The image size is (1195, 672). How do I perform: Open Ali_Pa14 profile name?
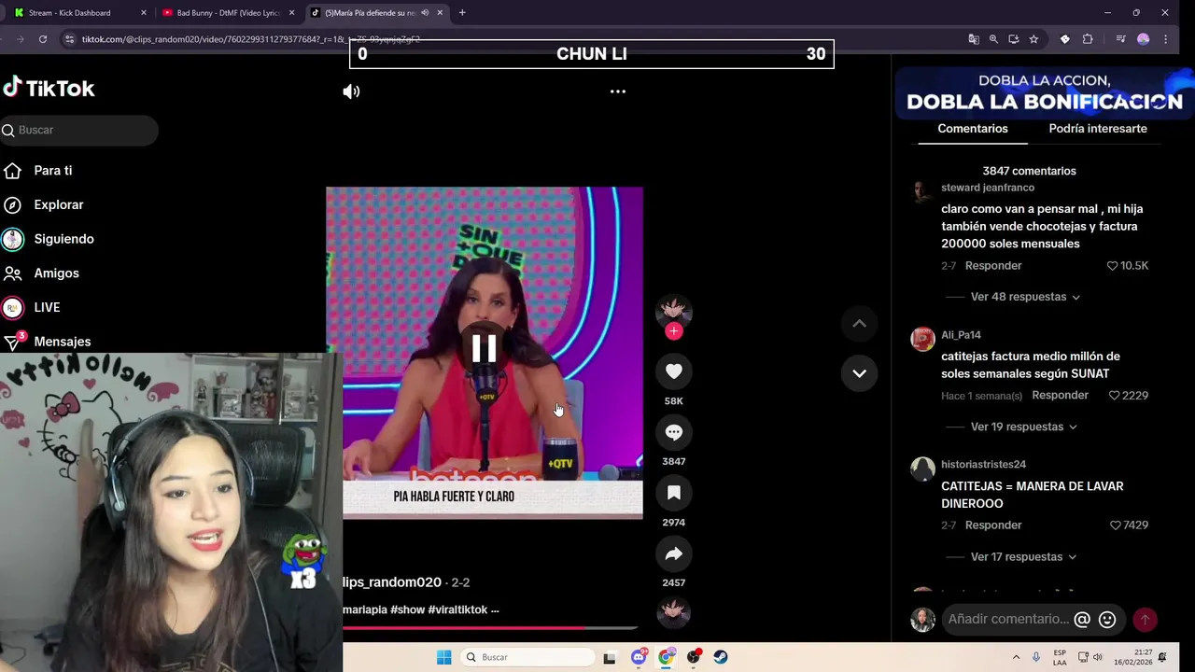(961, 335)
